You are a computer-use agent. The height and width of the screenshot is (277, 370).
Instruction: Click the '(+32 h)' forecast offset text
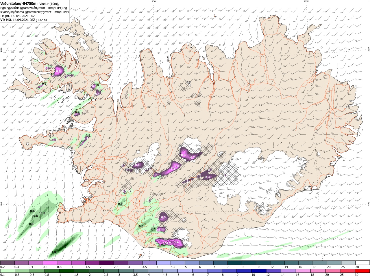(41, 20)
